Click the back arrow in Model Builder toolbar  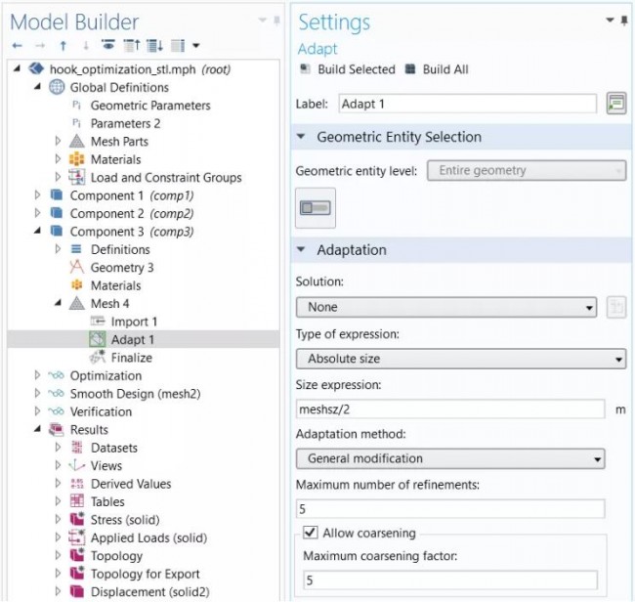click(17, 46)
